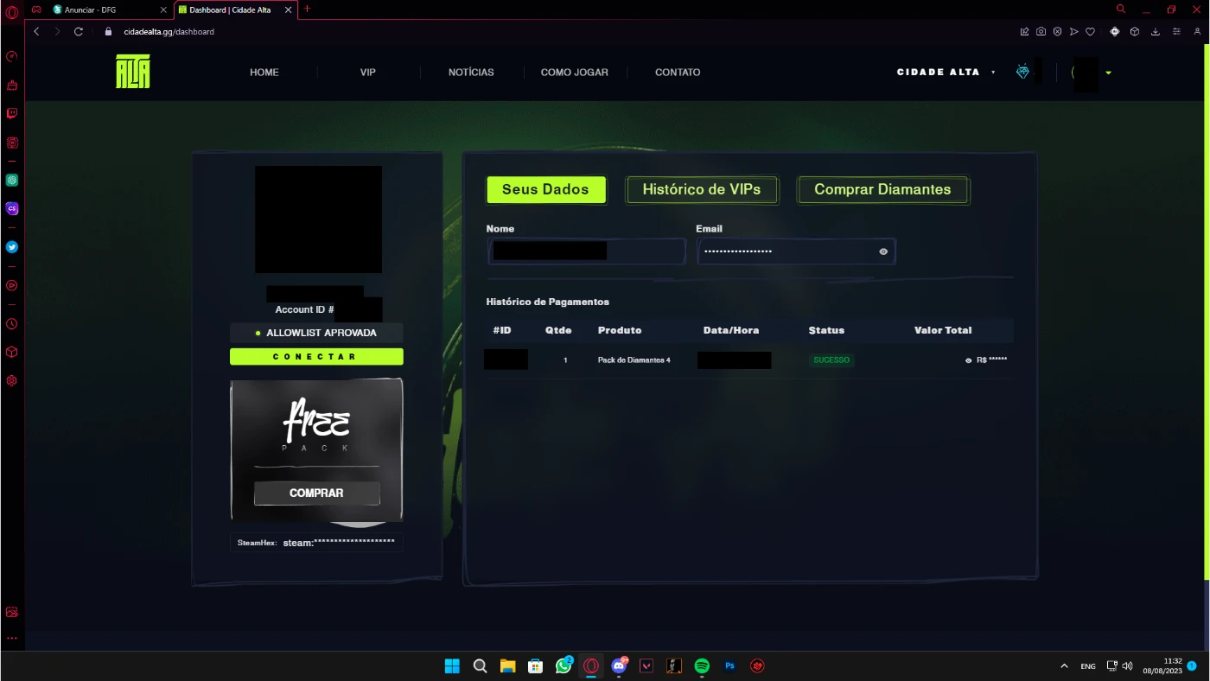
Task: Open COMO JOGAR navigation item
Action: [575, 73]
